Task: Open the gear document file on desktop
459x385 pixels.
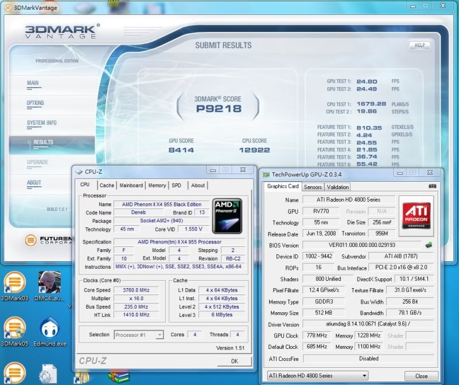Action: (48, 374)
